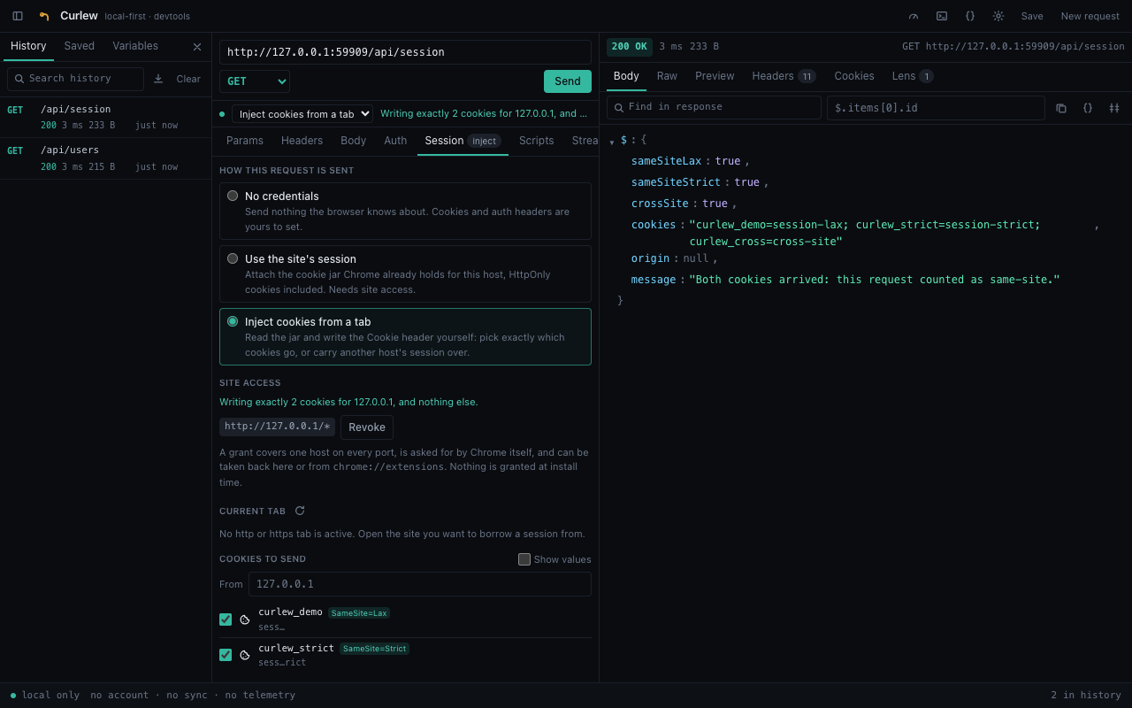Click the From host field 127.0.0.1

click(x=419, y=584)
